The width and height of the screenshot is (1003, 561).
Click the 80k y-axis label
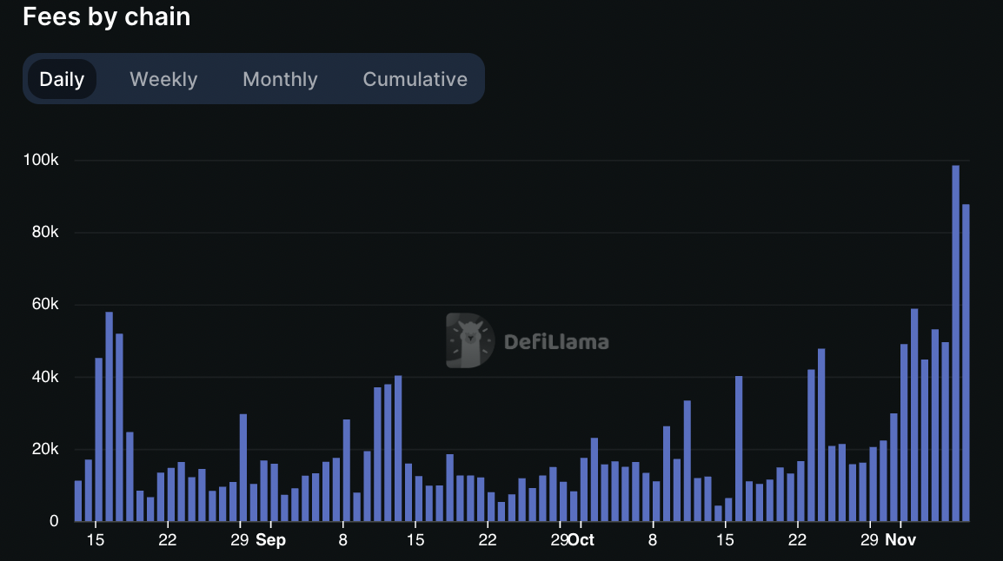click(x=43, y=233)
